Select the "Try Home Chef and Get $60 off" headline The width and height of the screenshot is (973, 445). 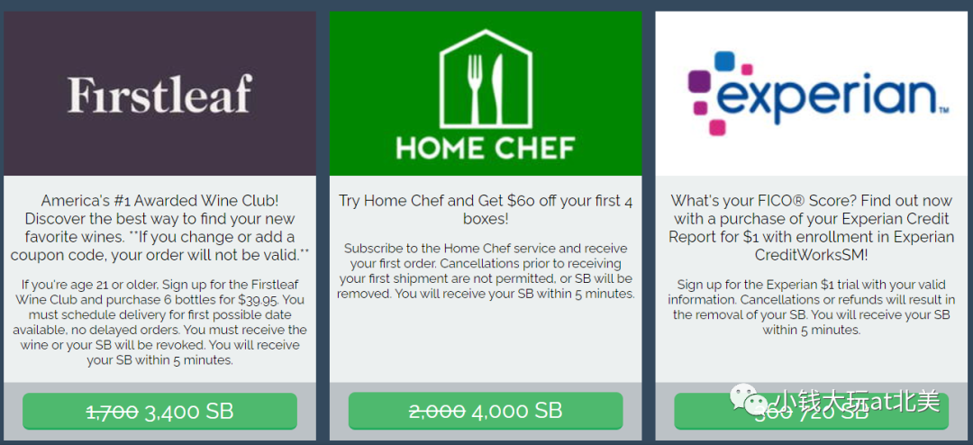point(486,210)
